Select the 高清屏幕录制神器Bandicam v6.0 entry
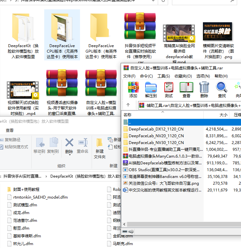The width and height of the screenshot is (241, 248). click(x=182, y=177)
